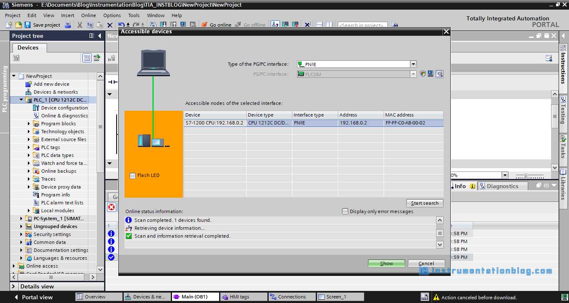Switch to the HMI tags editor tab
This screenshot has height=303, width=569.
click(x=244, y=297)
